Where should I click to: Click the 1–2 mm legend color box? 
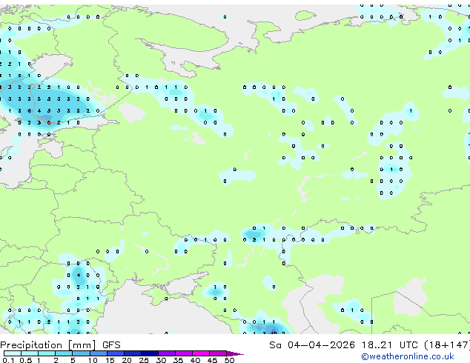pos(47,353)
